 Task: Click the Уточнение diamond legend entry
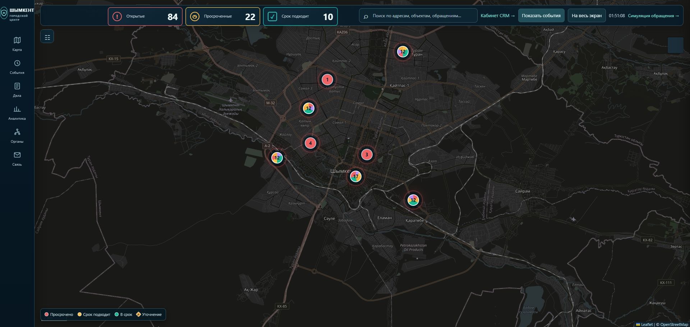point(149,314)
